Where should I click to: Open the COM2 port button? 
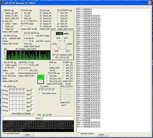click(x=101, y=135)
